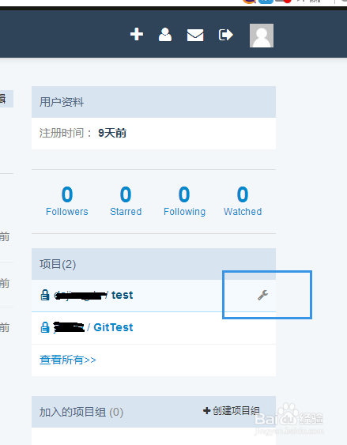This screenshot has width=347, height=445.
Task: Open the user profile icon in header
Action: coord(165,35)
